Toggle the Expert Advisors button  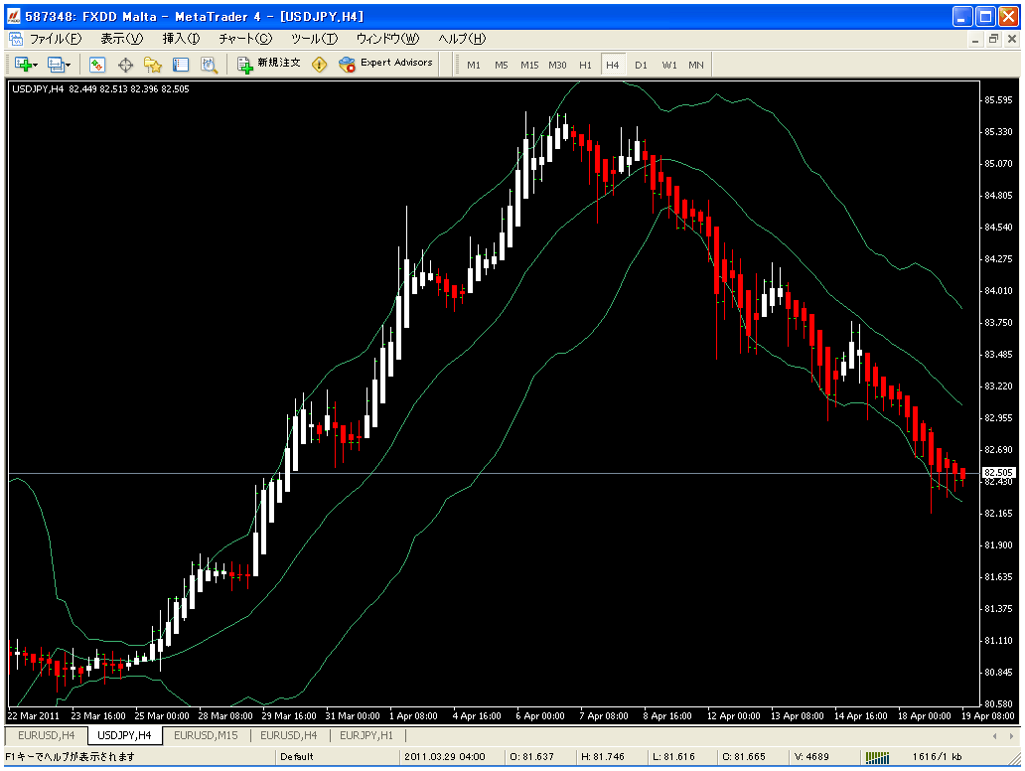(x=385, y=64)
